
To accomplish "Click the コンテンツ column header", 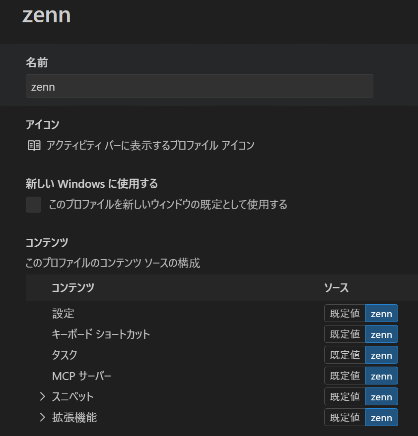I will pyautogui.click(x=73, y=287).
